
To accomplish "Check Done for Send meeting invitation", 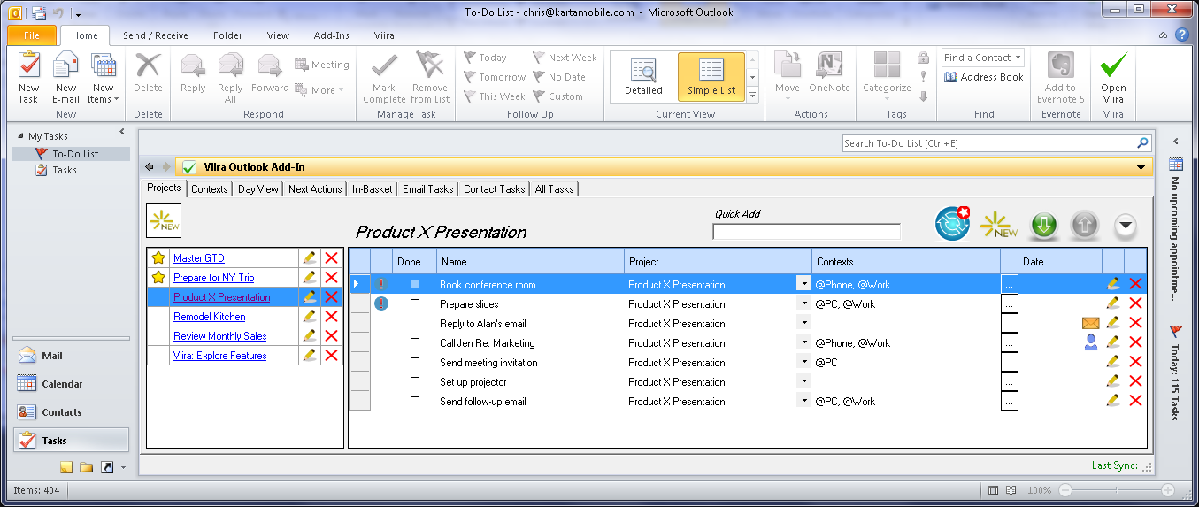I will click(415, 362).
